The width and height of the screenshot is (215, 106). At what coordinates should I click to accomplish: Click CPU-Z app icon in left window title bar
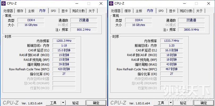click(3, 3)
